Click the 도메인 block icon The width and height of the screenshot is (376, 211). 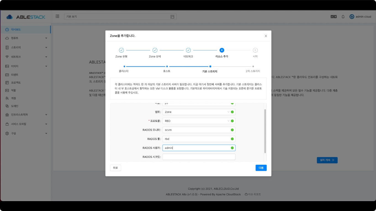coord(7,106)
